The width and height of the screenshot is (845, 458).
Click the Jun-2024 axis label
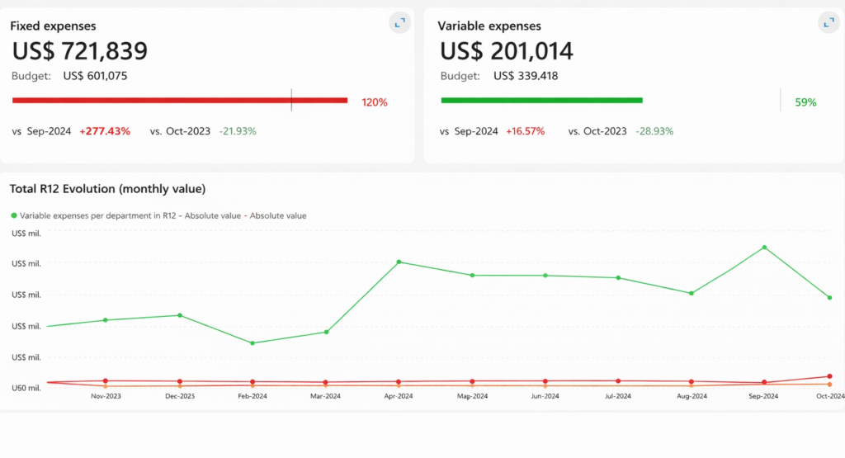tap(545, 396)
